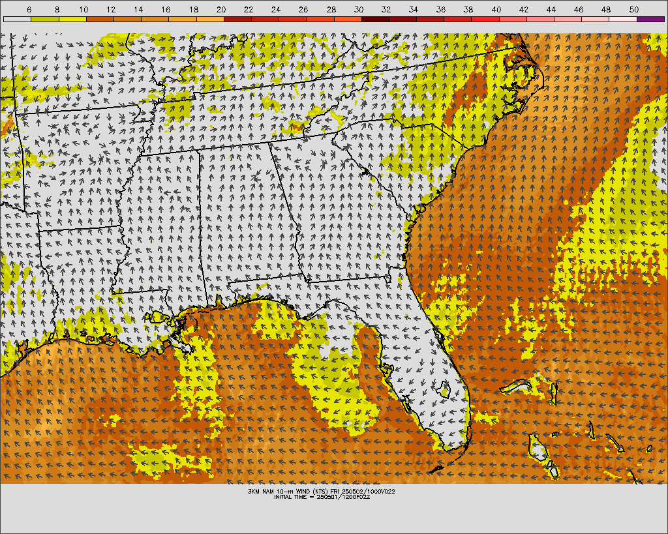Select the salmon swatch between 40 and 42
The height and width of the screenshot is (534, 668).
[513, 19]
